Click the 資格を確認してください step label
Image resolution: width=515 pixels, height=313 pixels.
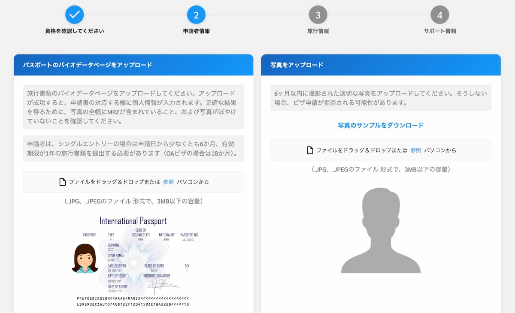[75, 31]
